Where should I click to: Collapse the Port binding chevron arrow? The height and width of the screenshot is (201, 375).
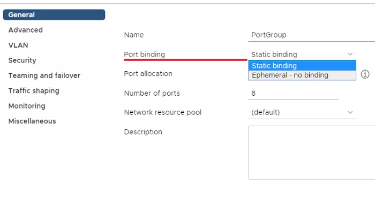click(x=350, y=54)
